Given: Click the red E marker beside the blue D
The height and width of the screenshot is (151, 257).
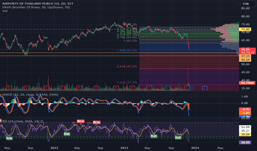Looking at the screenshot, I should point(187,88).
